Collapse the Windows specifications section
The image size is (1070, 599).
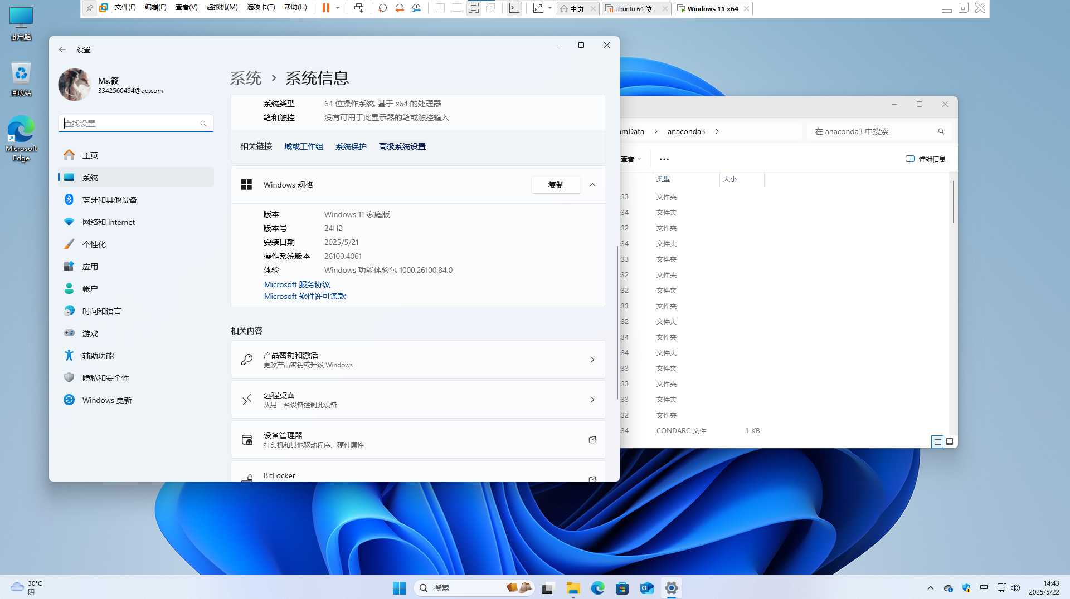(592, 185)
